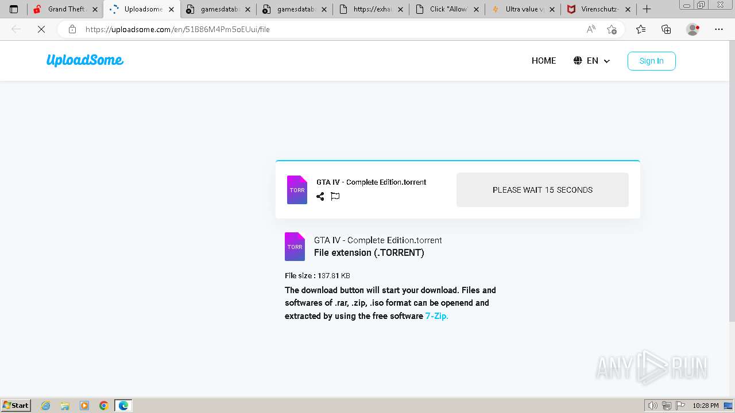This screenshot has width=735, height=413.
Task: Click the report flag icon
Action: pos(335,196)
